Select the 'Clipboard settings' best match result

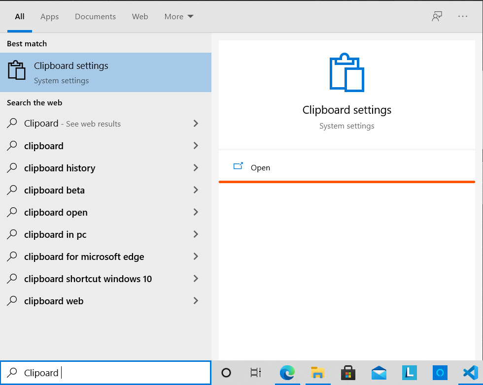pyautogui.click(x=105, y=72)
